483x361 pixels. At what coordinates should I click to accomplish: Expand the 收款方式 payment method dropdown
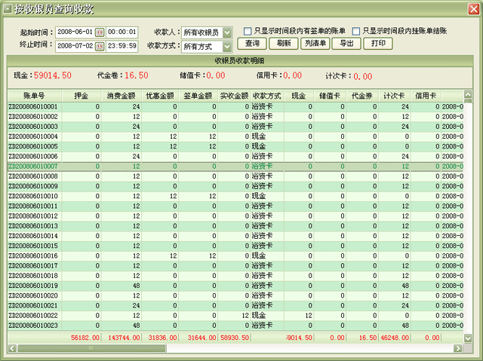(x=227, y=47)
